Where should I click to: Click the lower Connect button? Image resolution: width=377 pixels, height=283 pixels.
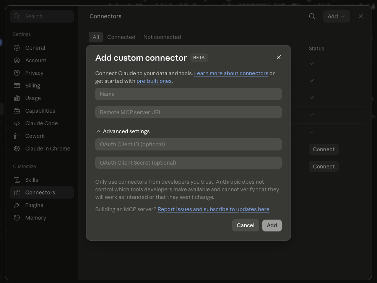click(x=323, y=167)
